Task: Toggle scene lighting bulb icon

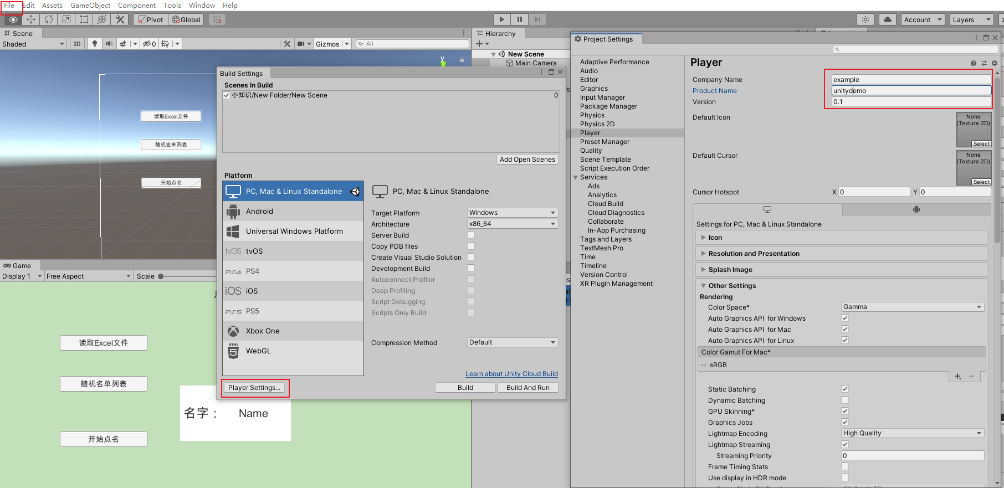Action: click(x=95, y=44)
